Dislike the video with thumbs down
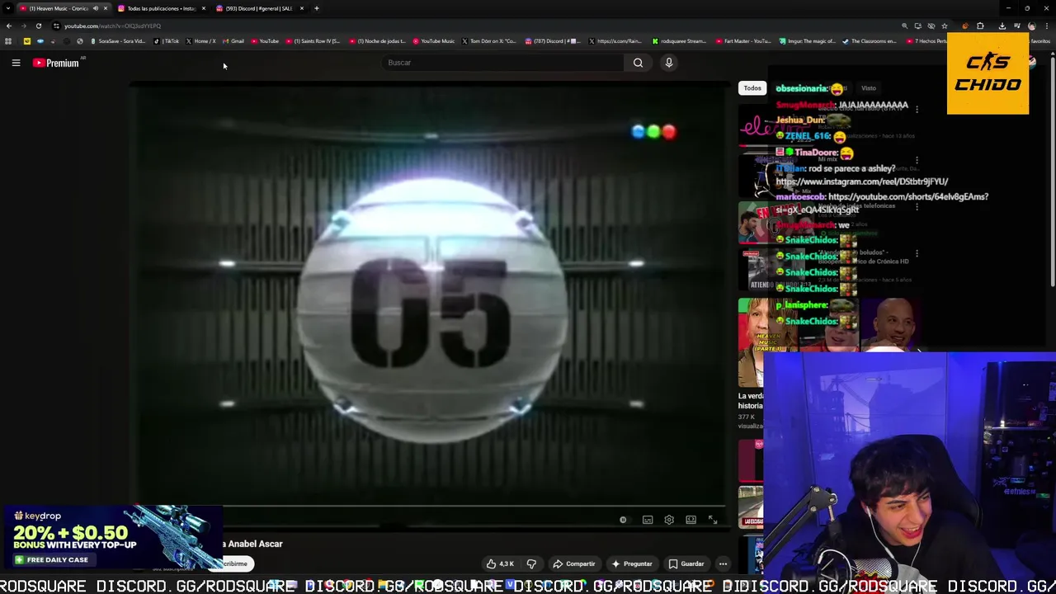This screenshot has width=1056, height=594. 531,564
